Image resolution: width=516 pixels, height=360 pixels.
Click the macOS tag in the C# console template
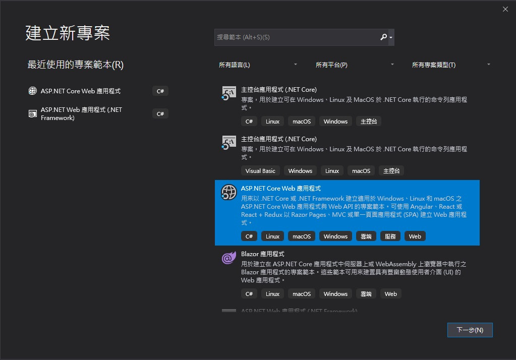(x=302, y=122)
